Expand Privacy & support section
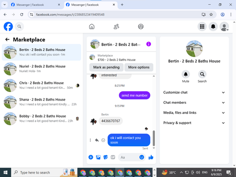The image size is (236, 177). pyautogui.click(x=194, y=123)
